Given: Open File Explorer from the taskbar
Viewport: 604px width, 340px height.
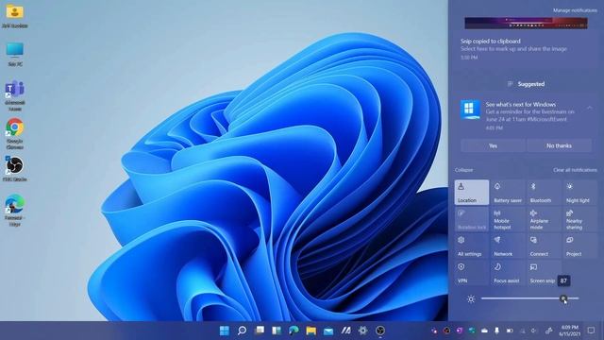Looking at the screenshot, I should 311,331.
